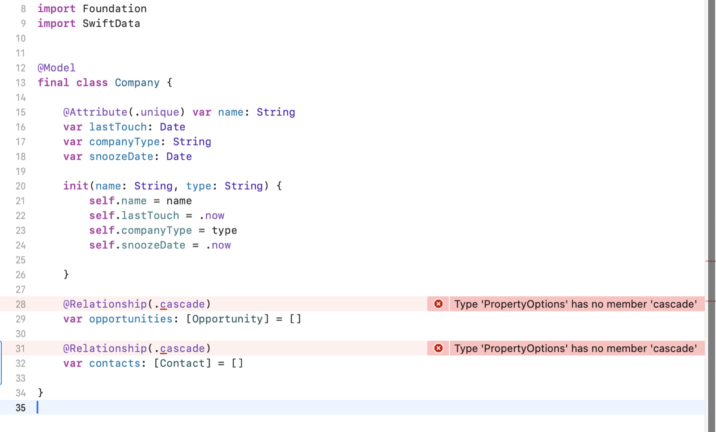Click line number 13 in the gutter

(x=21, y=83)
